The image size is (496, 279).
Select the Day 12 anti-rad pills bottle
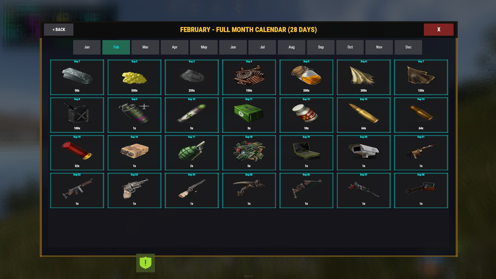click(x=306, y=115)
